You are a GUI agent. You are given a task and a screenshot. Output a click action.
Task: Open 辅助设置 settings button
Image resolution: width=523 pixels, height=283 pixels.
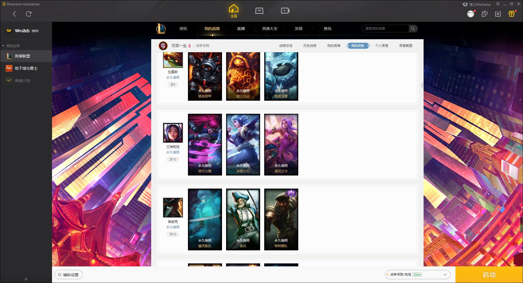coord(69,275)
